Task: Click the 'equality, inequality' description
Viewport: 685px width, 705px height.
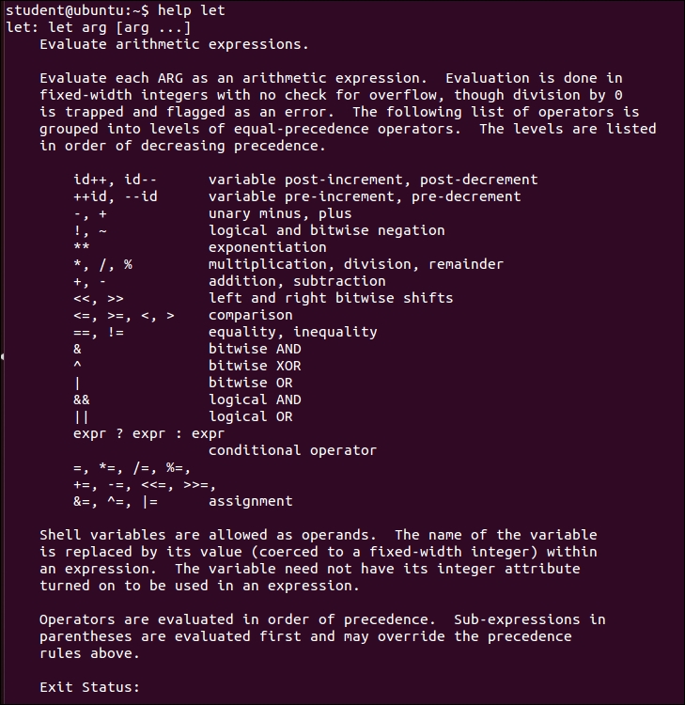Action: tap(292, 332)
